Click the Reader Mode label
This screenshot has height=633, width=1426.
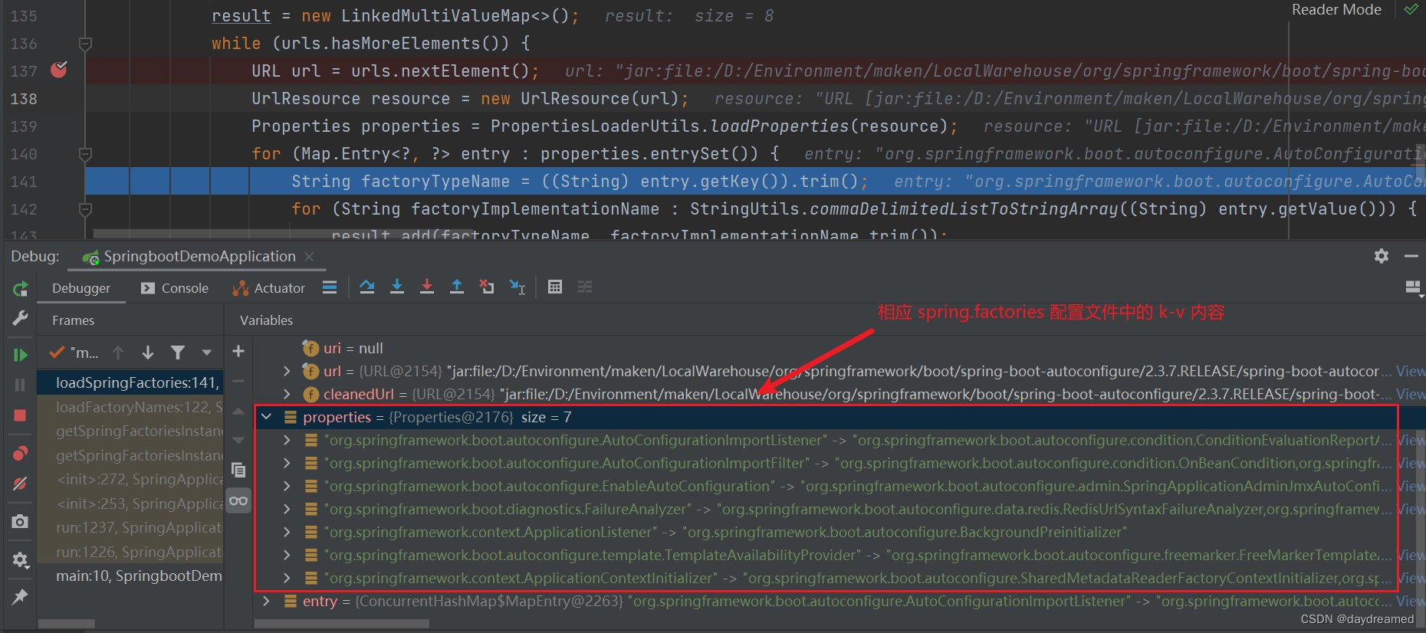pos(1336,9)
